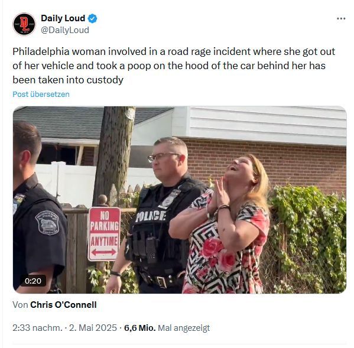The width and height of the screenshot is (354, 348).
Task: Click the No Parking Anytime sign in video
Action: [x=104, y=234]
